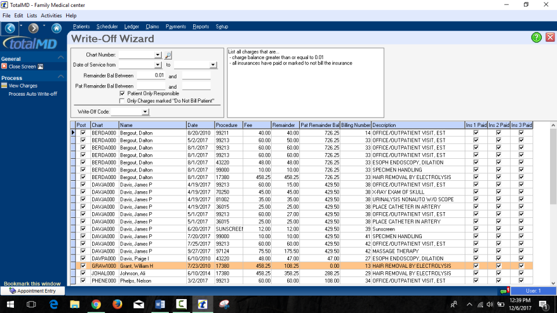Open the Help menu
The image size is (557, 313).
click(x=71, y=16)
